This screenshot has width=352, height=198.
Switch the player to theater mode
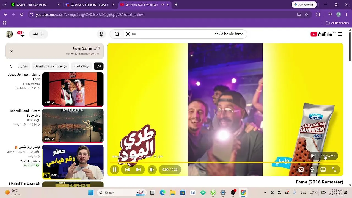[323, 170]
